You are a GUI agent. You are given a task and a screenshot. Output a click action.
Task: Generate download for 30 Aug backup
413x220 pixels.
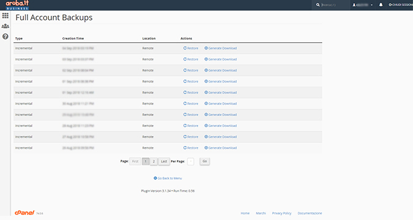click(220, 103)
